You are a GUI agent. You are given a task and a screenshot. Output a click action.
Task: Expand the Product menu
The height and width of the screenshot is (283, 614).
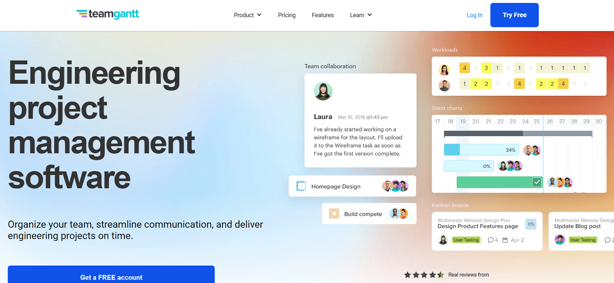247,15
